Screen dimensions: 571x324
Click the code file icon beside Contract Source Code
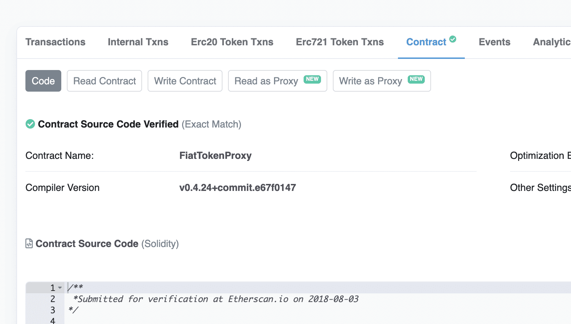click(x=29, y=244)
